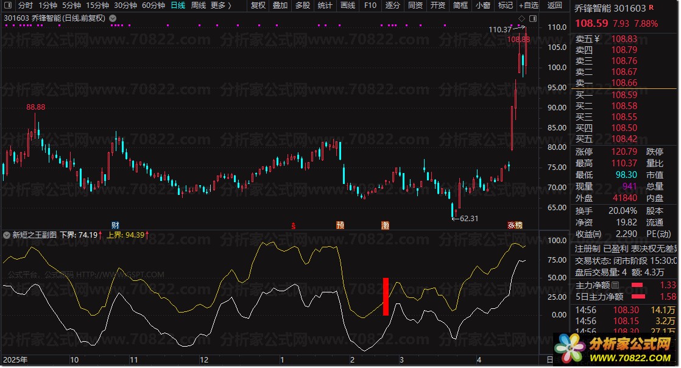Expand the stock title dropdown arrow

113,18
